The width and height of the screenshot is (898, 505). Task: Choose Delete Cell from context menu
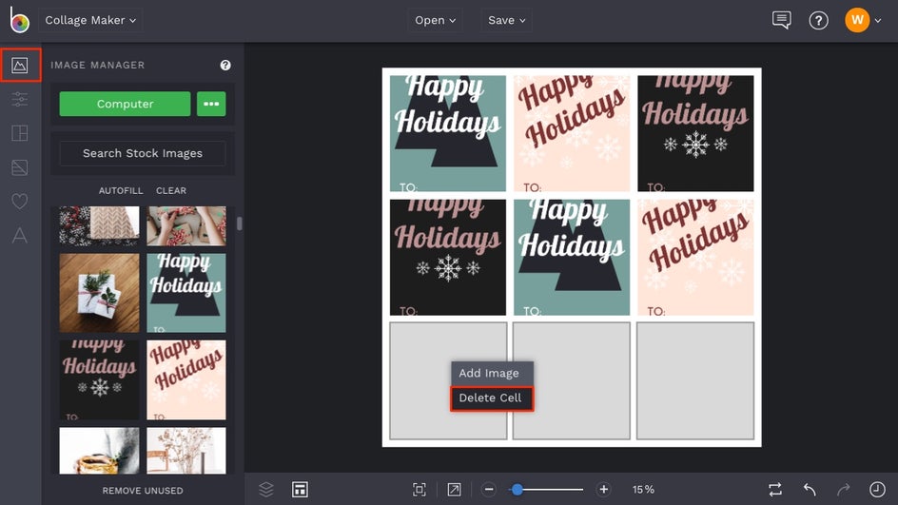492,398
